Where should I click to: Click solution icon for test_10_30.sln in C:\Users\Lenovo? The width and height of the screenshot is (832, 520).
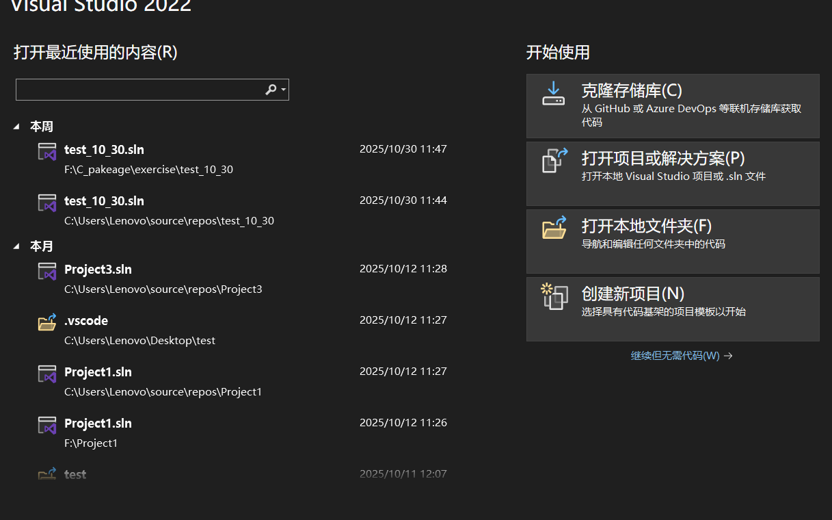click(x=47, y=203)
